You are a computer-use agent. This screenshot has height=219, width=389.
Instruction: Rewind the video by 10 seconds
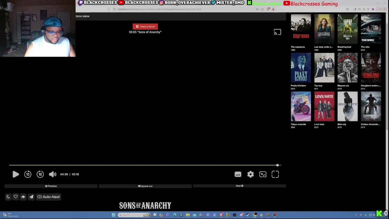pos(28,174)
